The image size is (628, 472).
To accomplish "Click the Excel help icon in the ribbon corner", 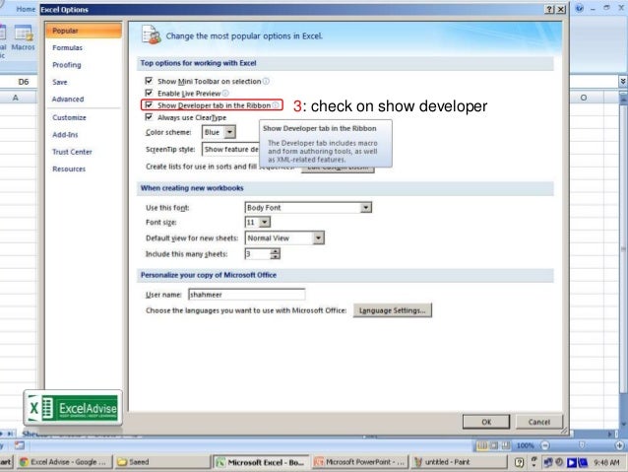I will [x=579, y=9].
